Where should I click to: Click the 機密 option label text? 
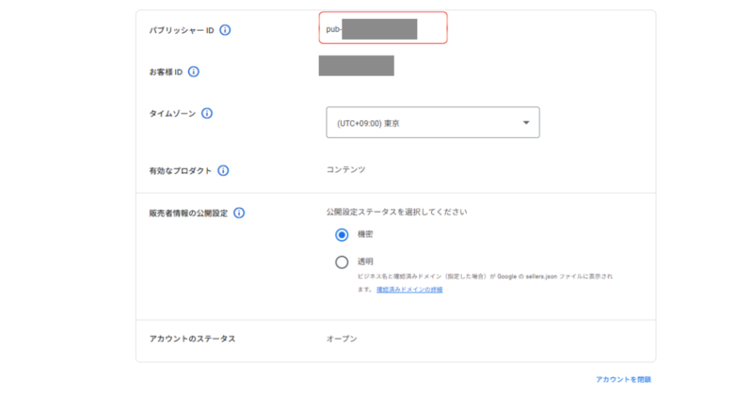[x=365, y=235]
